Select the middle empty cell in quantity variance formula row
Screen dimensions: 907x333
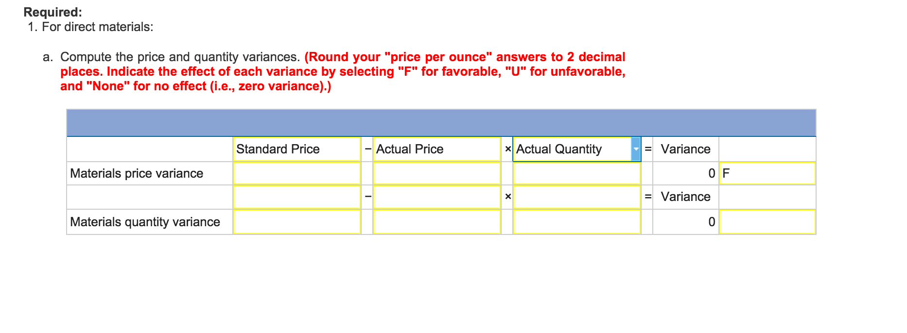(436, 197)
